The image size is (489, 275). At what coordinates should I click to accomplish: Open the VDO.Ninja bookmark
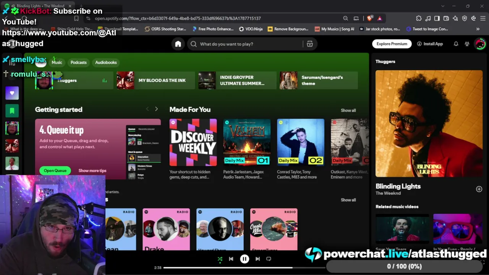point(251,29)
